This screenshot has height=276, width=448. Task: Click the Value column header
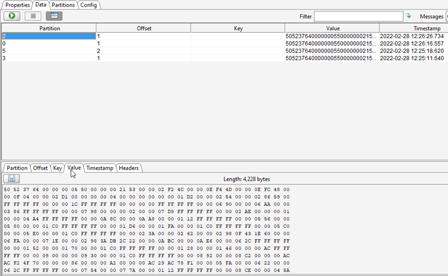click(332, 28)
